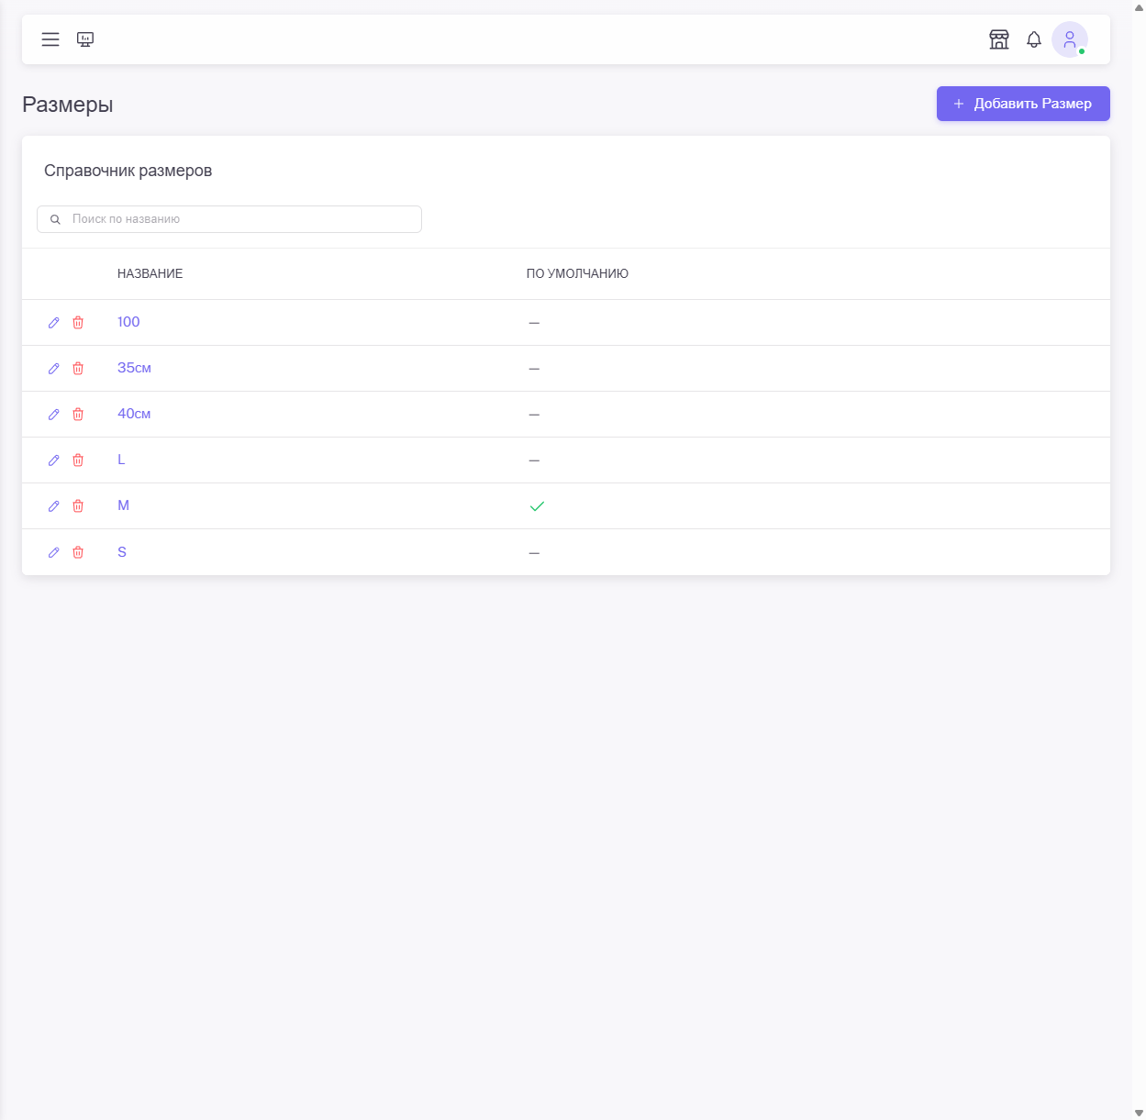Screen dimensions: 1146x1120
Task: Delete the 35см size row
Action: pyautogui.click(x=78, y=369)
